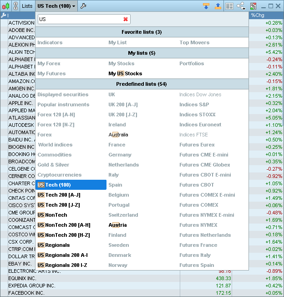Click the %Chg column header
This screenshot has width=284, height=297.
pyautogui.click(x=258, y=16)
